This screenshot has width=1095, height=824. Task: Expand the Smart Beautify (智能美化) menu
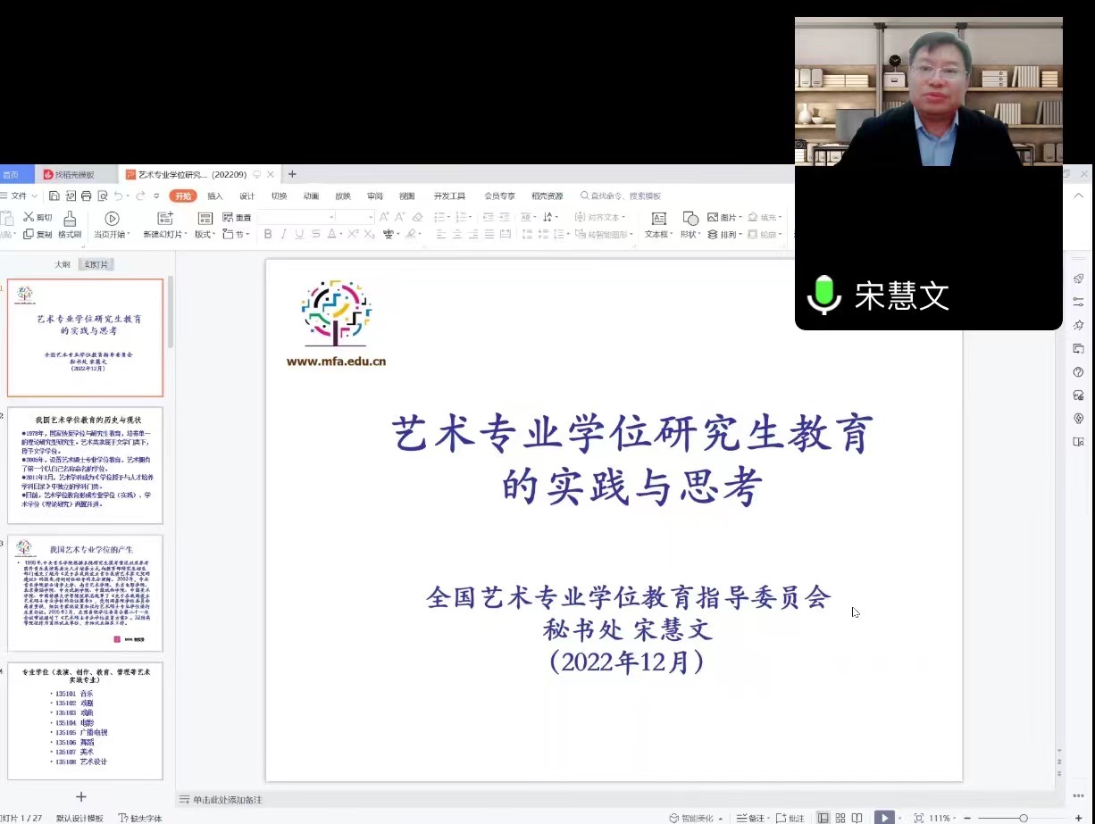[x=697, y=818]
